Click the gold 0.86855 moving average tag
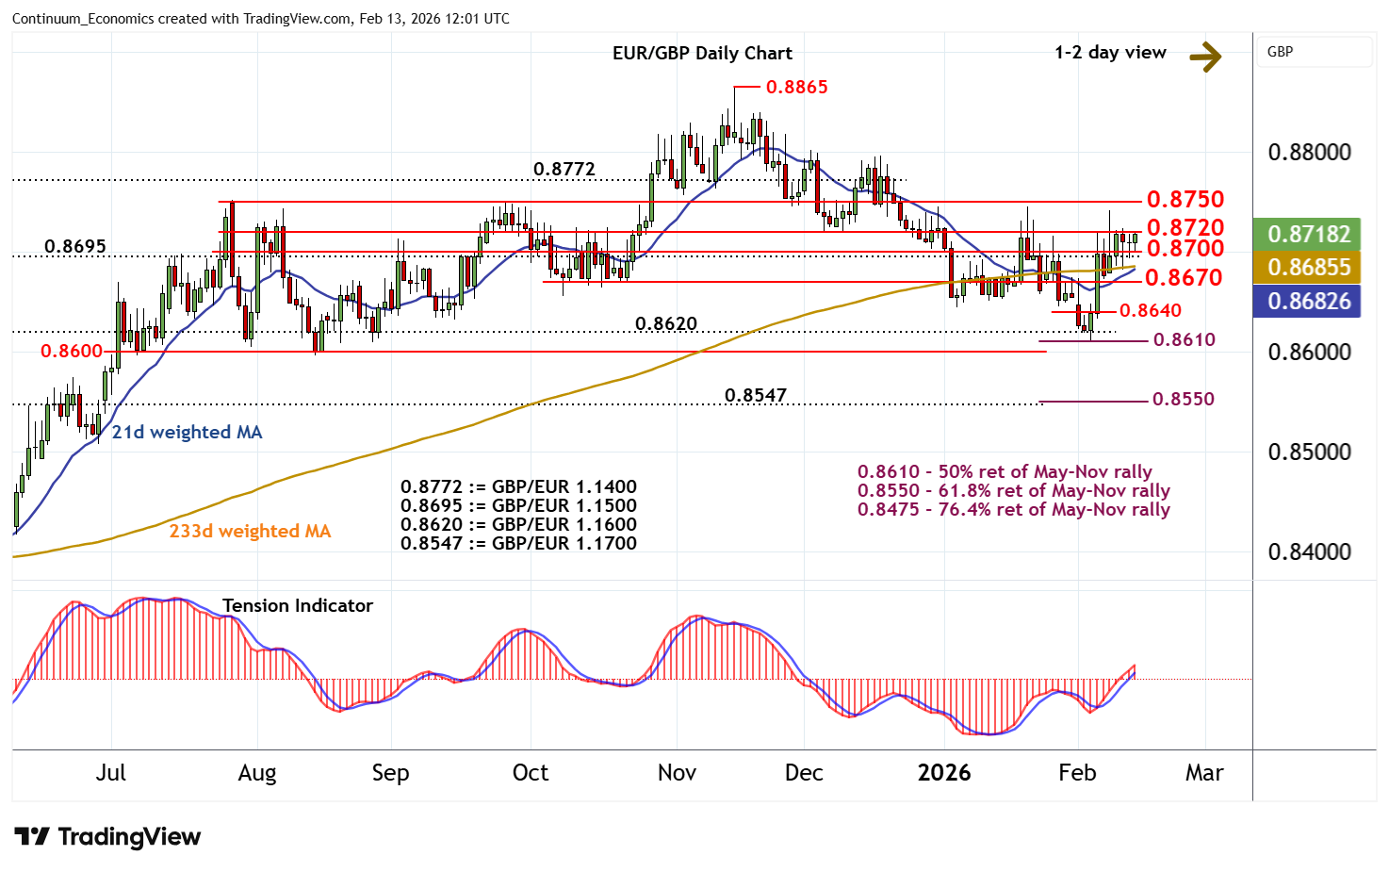The image size is (1389, 872). pos(1307,268)
